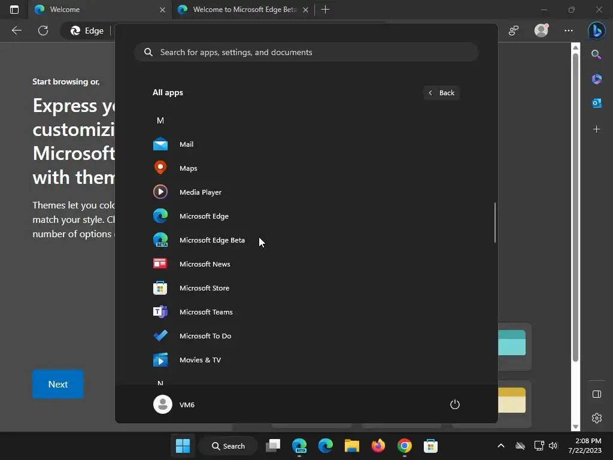Click the Edge sidebar settings gear
The width and height of the screenshot is (613, 460).
[x=597, y=418]
